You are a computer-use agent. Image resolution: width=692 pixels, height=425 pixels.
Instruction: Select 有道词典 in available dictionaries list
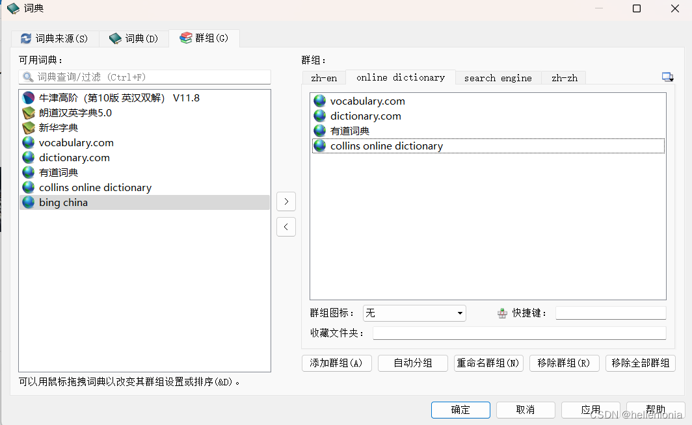point(145,172)
